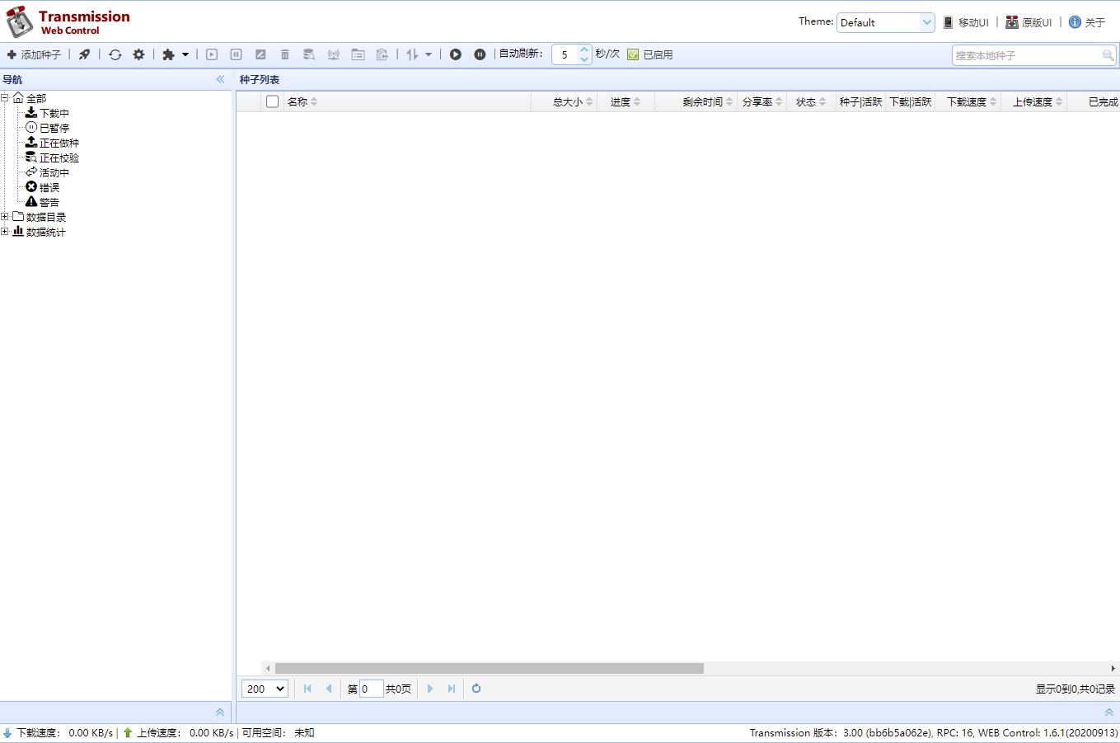
Task: Pause all torrents with the pause button
Action: click(x=480, y=54)
